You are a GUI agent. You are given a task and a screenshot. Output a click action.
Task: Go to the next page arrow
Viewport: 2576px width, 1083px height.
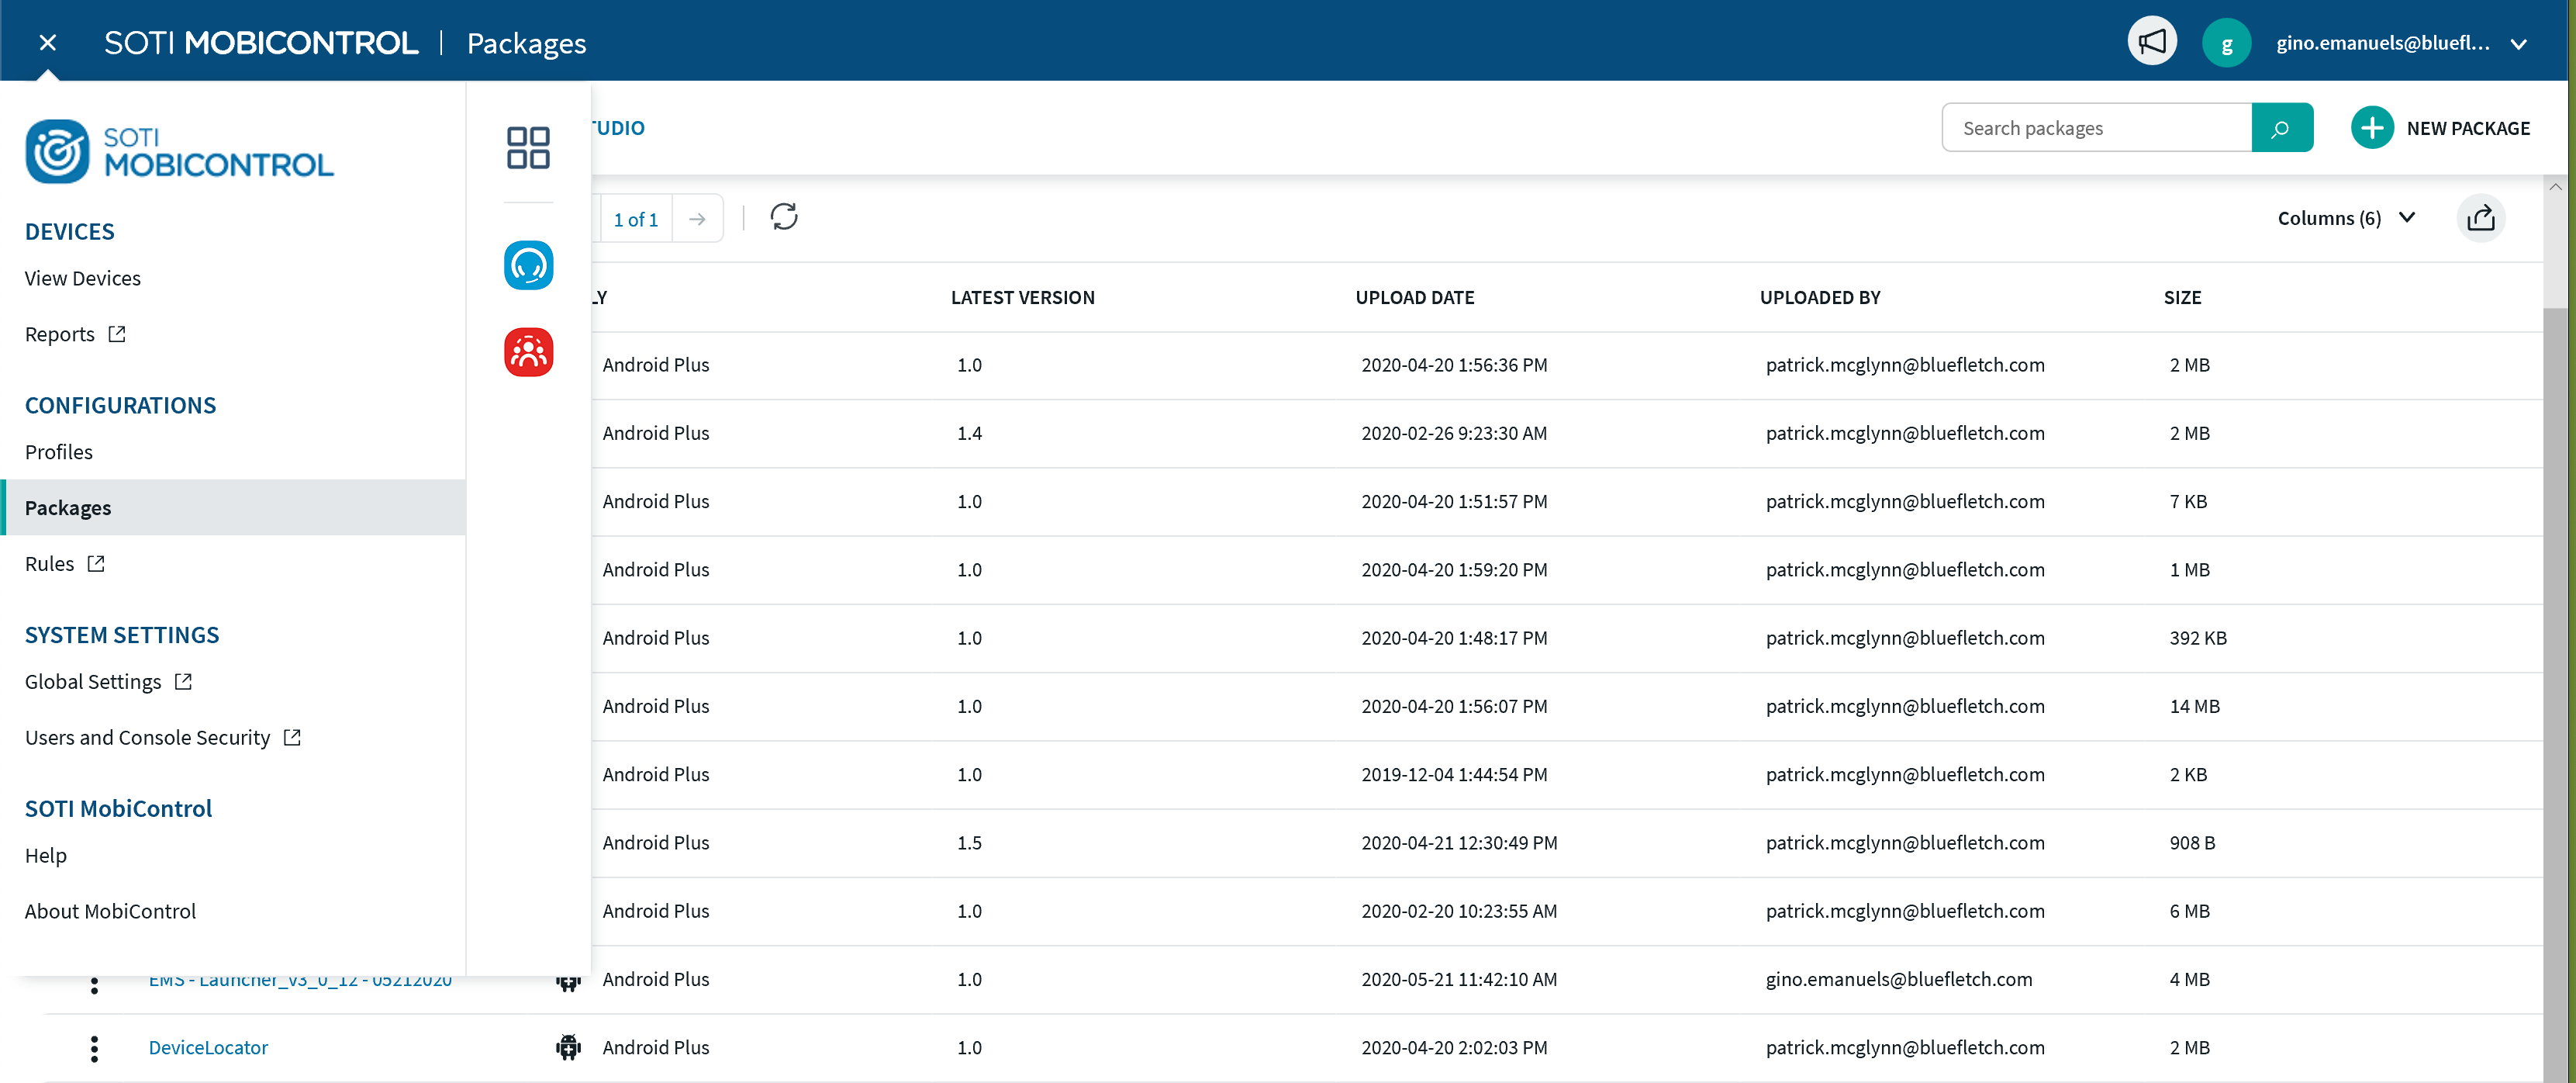[697, 219]
